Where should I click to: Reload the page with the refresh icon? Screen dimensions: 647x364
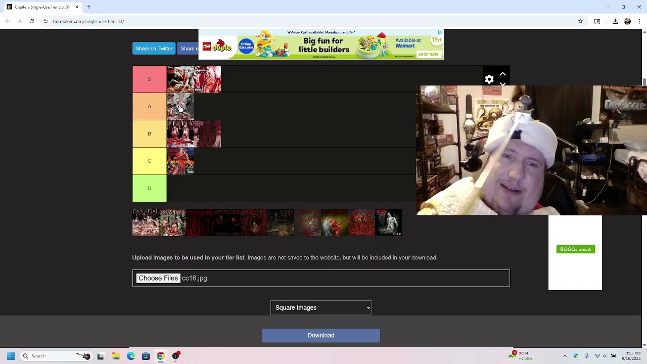click(x=31, y=21)
